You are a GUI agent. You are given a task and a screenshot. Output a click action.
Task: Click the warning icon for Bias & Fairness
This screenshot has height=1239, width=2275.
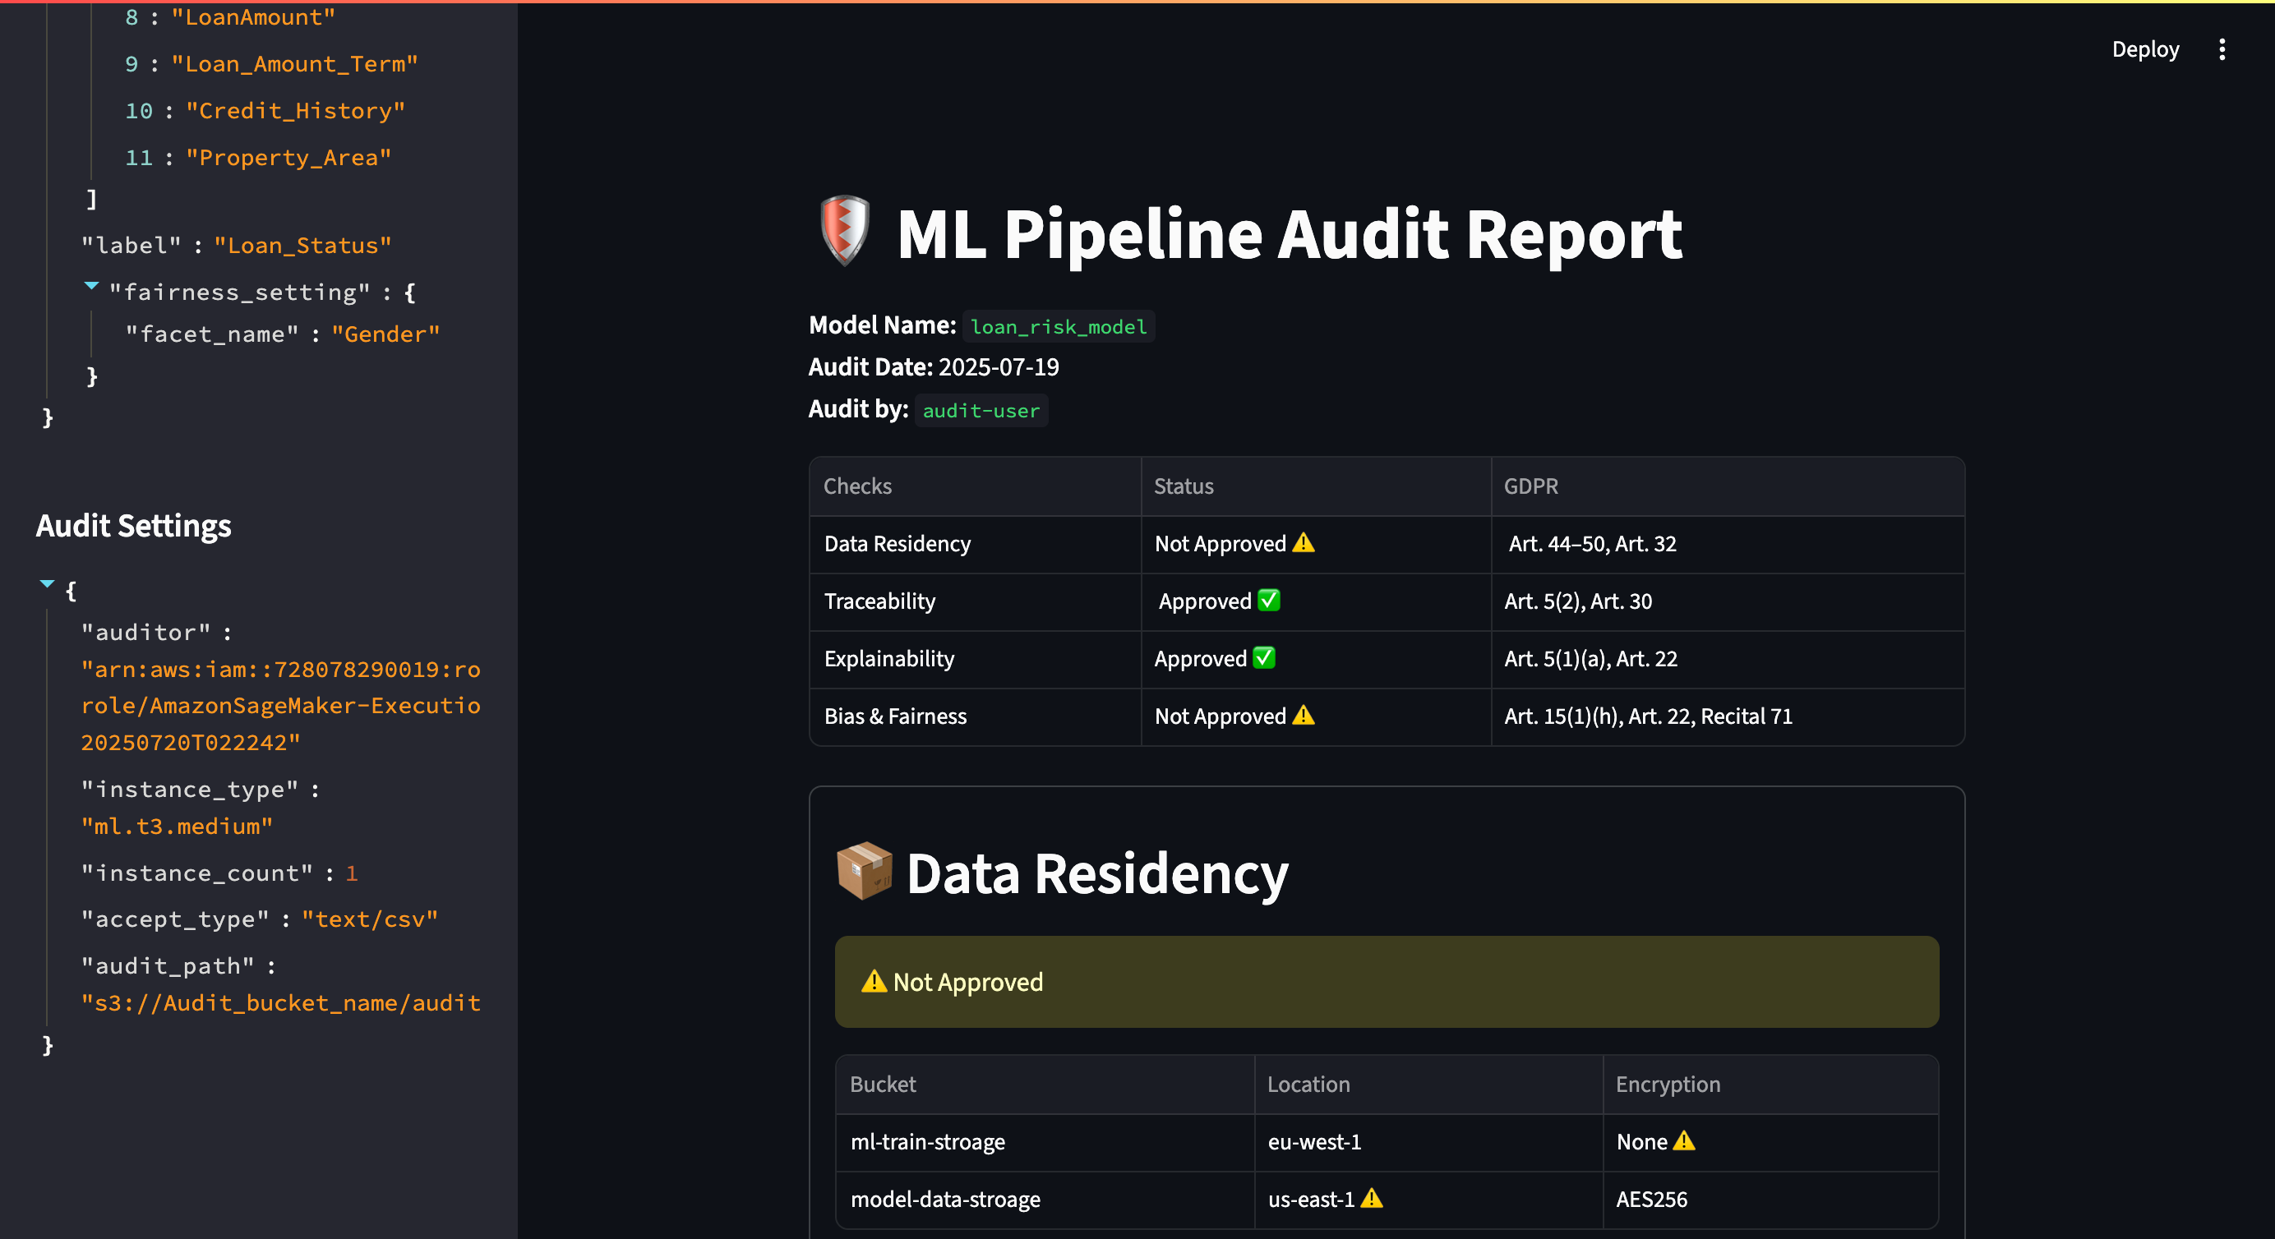(x=1304, y=716)
